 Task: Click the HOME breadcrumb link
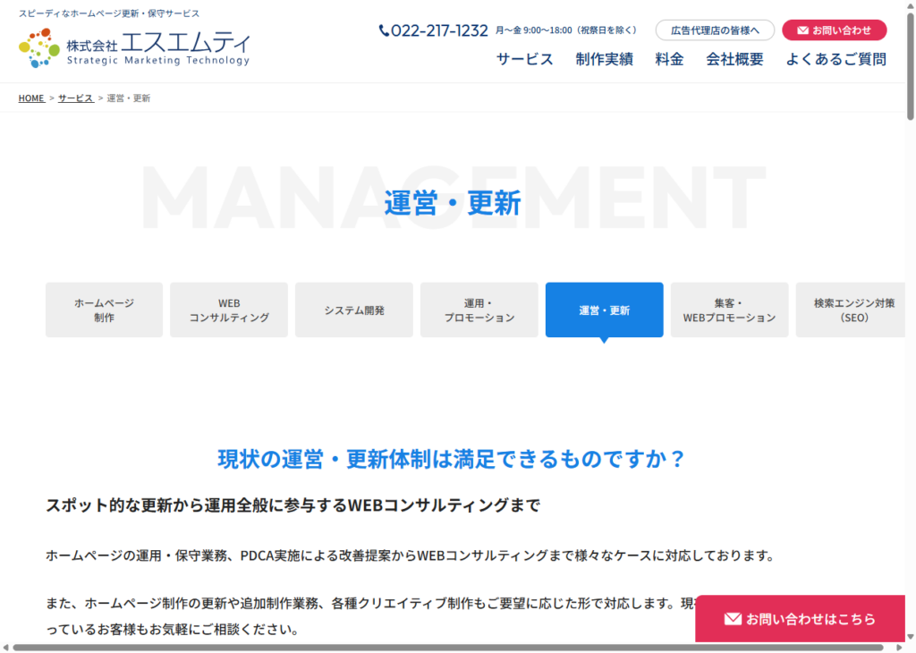[x=31, y=98]
